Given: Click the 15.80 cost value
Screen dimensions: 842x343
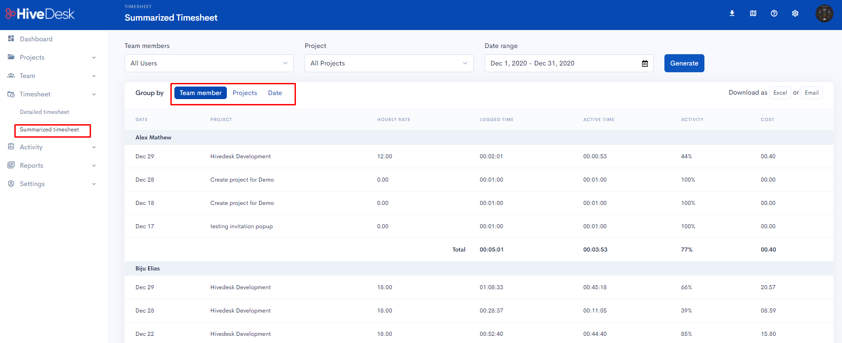Looking at the screenshot, I should (x=768, y=334).
